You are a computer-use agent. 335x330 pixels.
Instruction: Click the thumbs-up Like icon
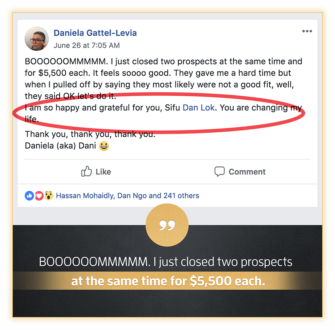coord(86,171)
